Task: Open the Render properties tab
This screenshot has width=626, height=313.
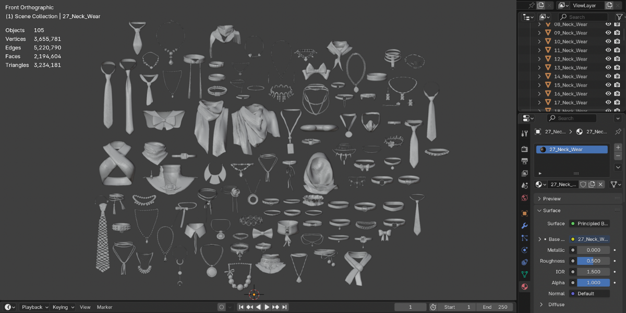Action: (x=525, y=149)
